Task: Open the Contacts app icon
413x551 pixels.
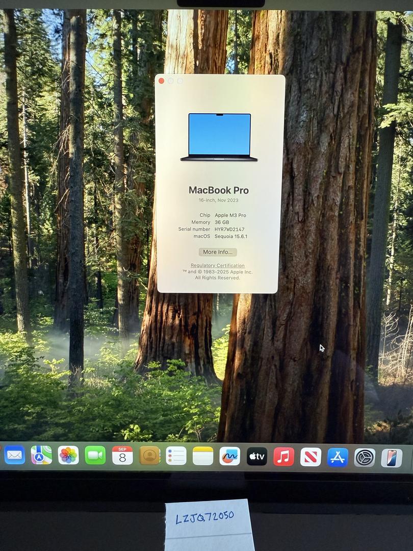Action: coord(149,456)
